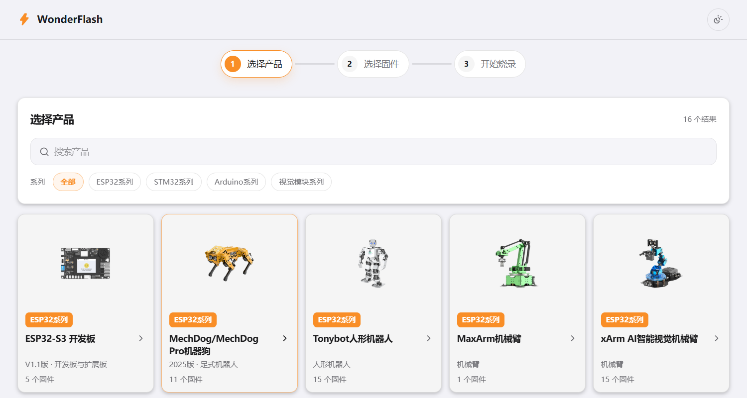747x398 pixels.
Task: Click the 5 个固件 text
Action: click(40, 380)
